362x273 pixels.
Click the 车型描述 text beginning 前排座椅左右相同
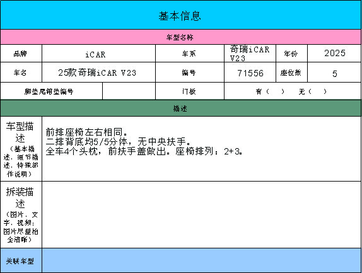(144, 142)
